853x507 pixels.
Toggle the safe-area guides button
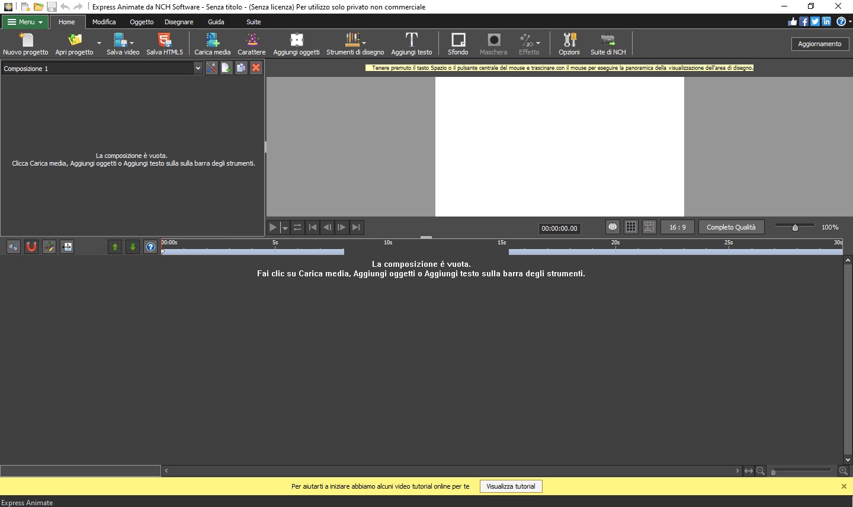(649, 227)
